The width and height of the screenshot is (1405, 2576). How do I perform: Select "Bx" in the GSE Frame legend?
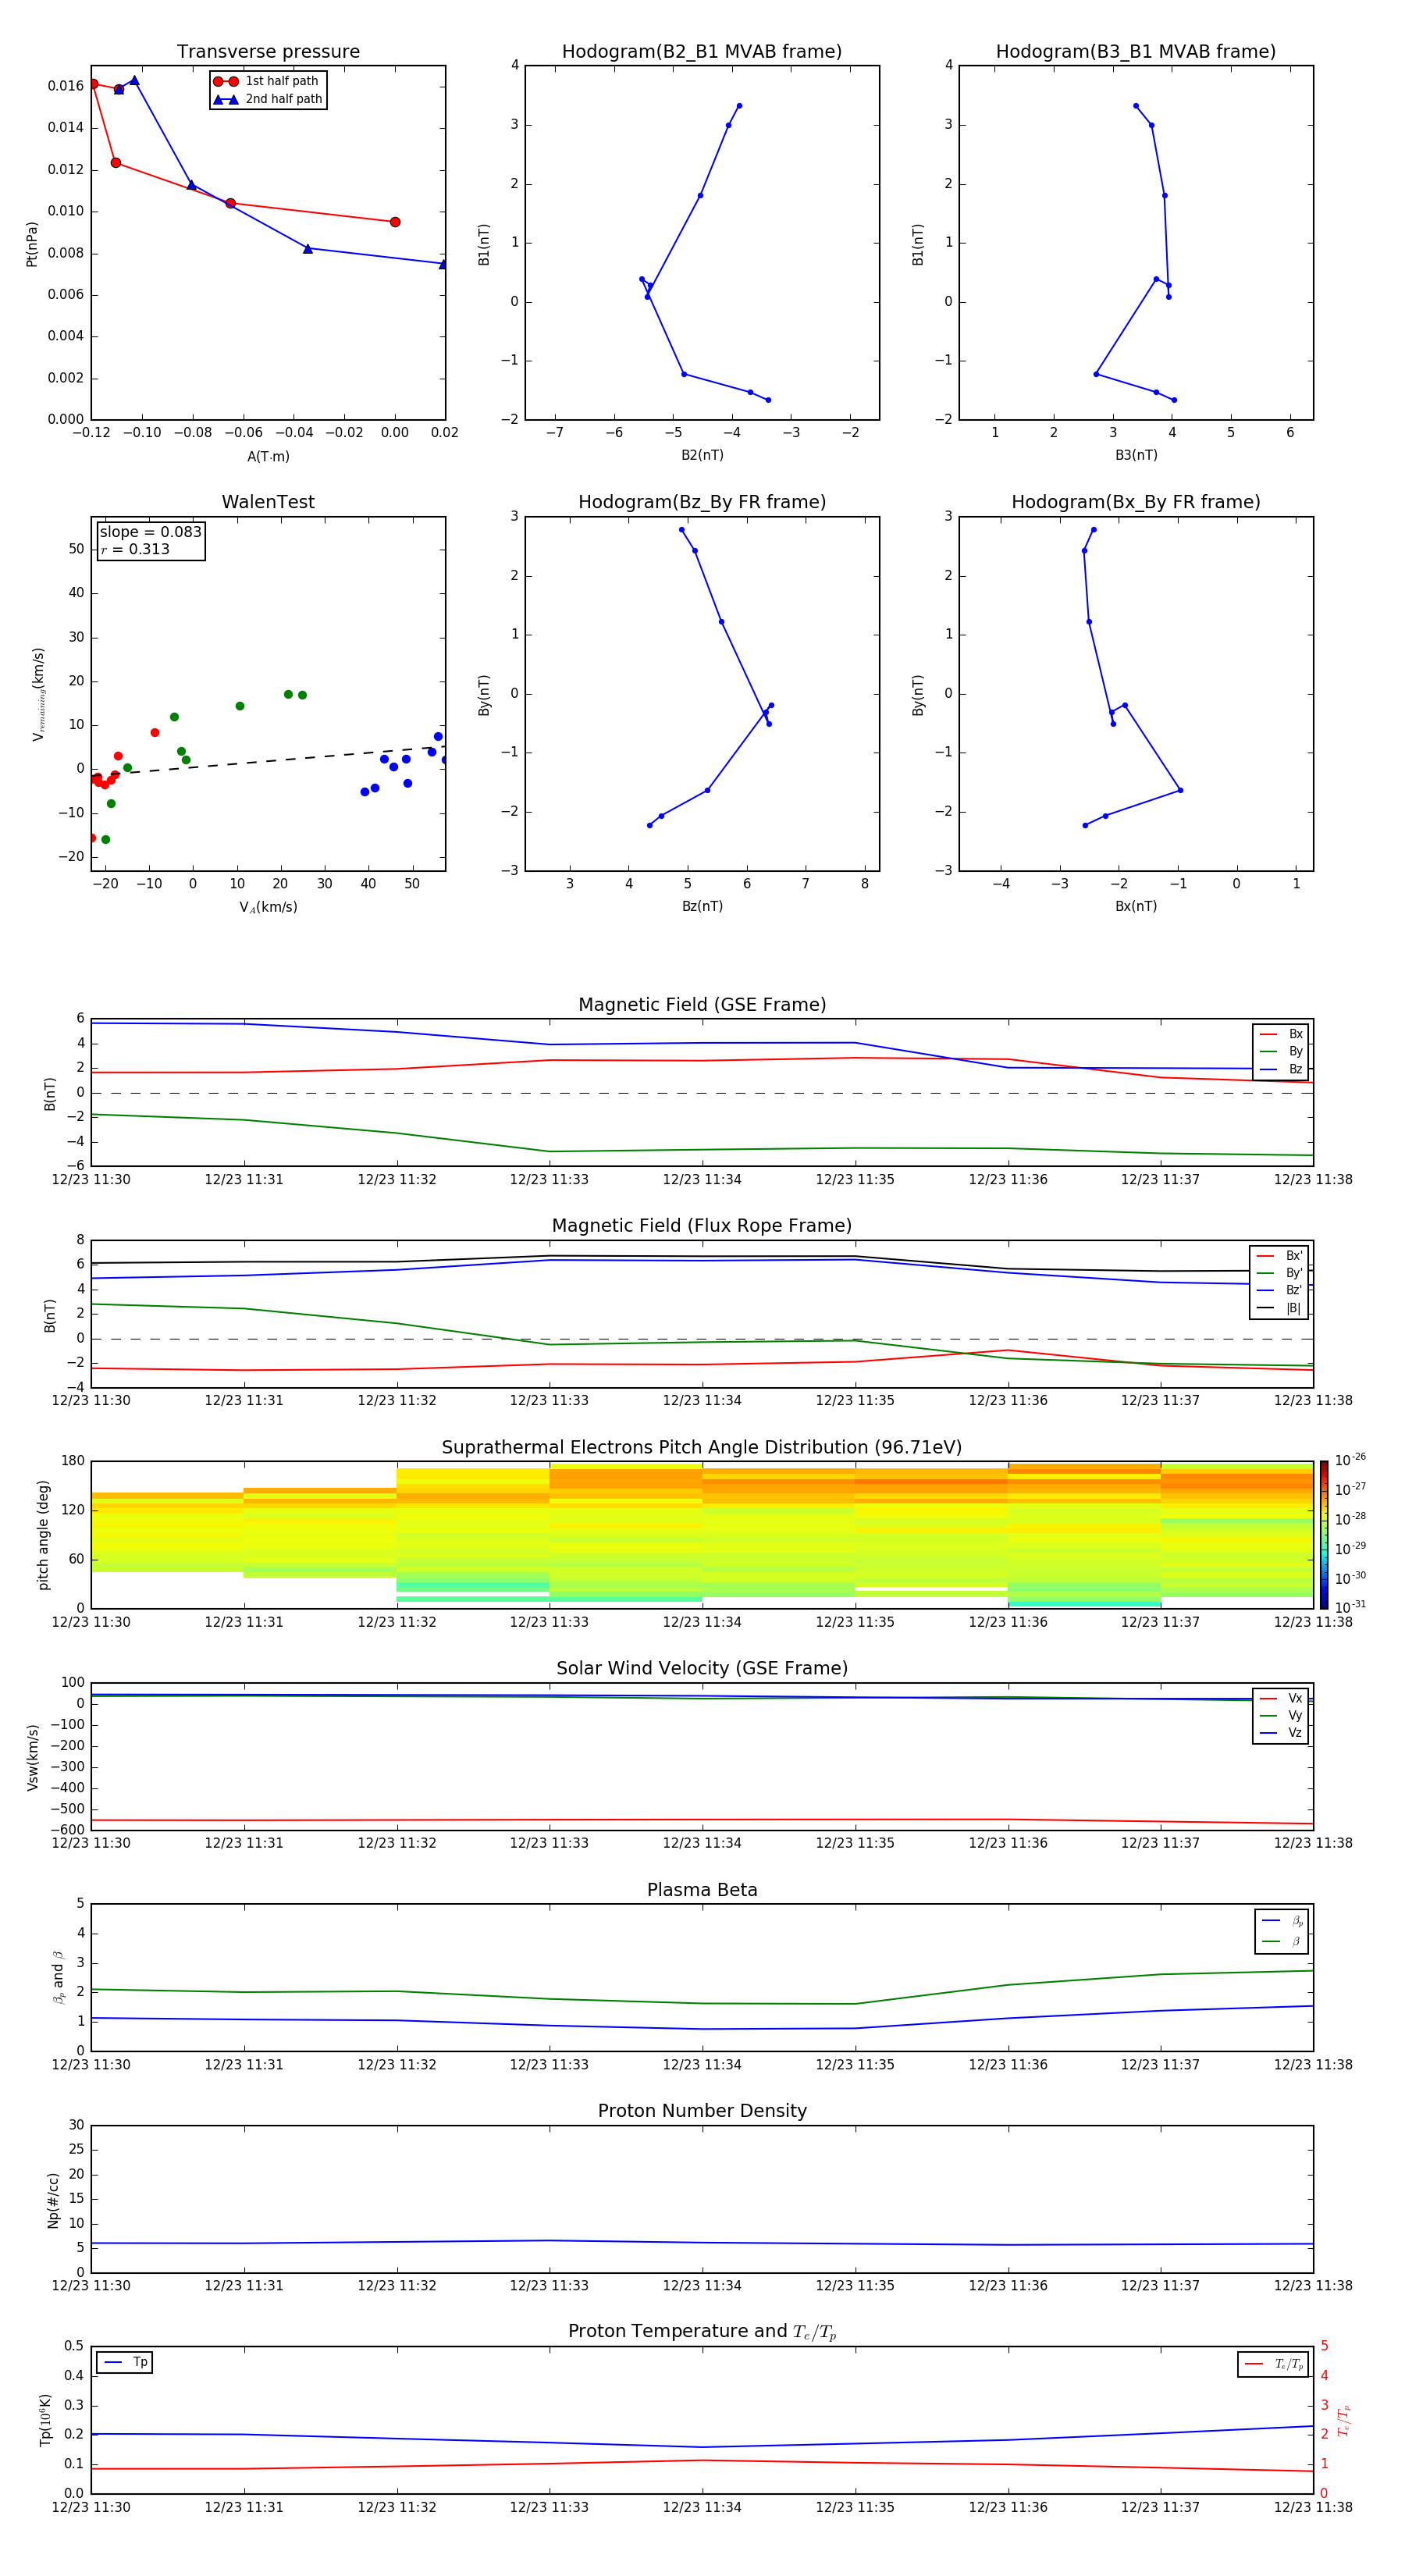click(x=1281, y=1034)
